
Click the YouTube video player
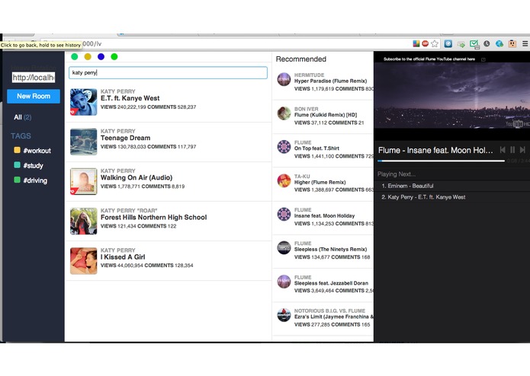(x=452, y=95)
